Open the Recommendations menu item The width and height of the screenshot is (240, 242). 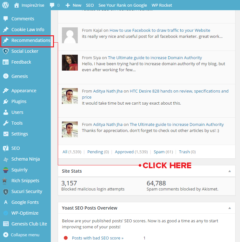[30, 40]
